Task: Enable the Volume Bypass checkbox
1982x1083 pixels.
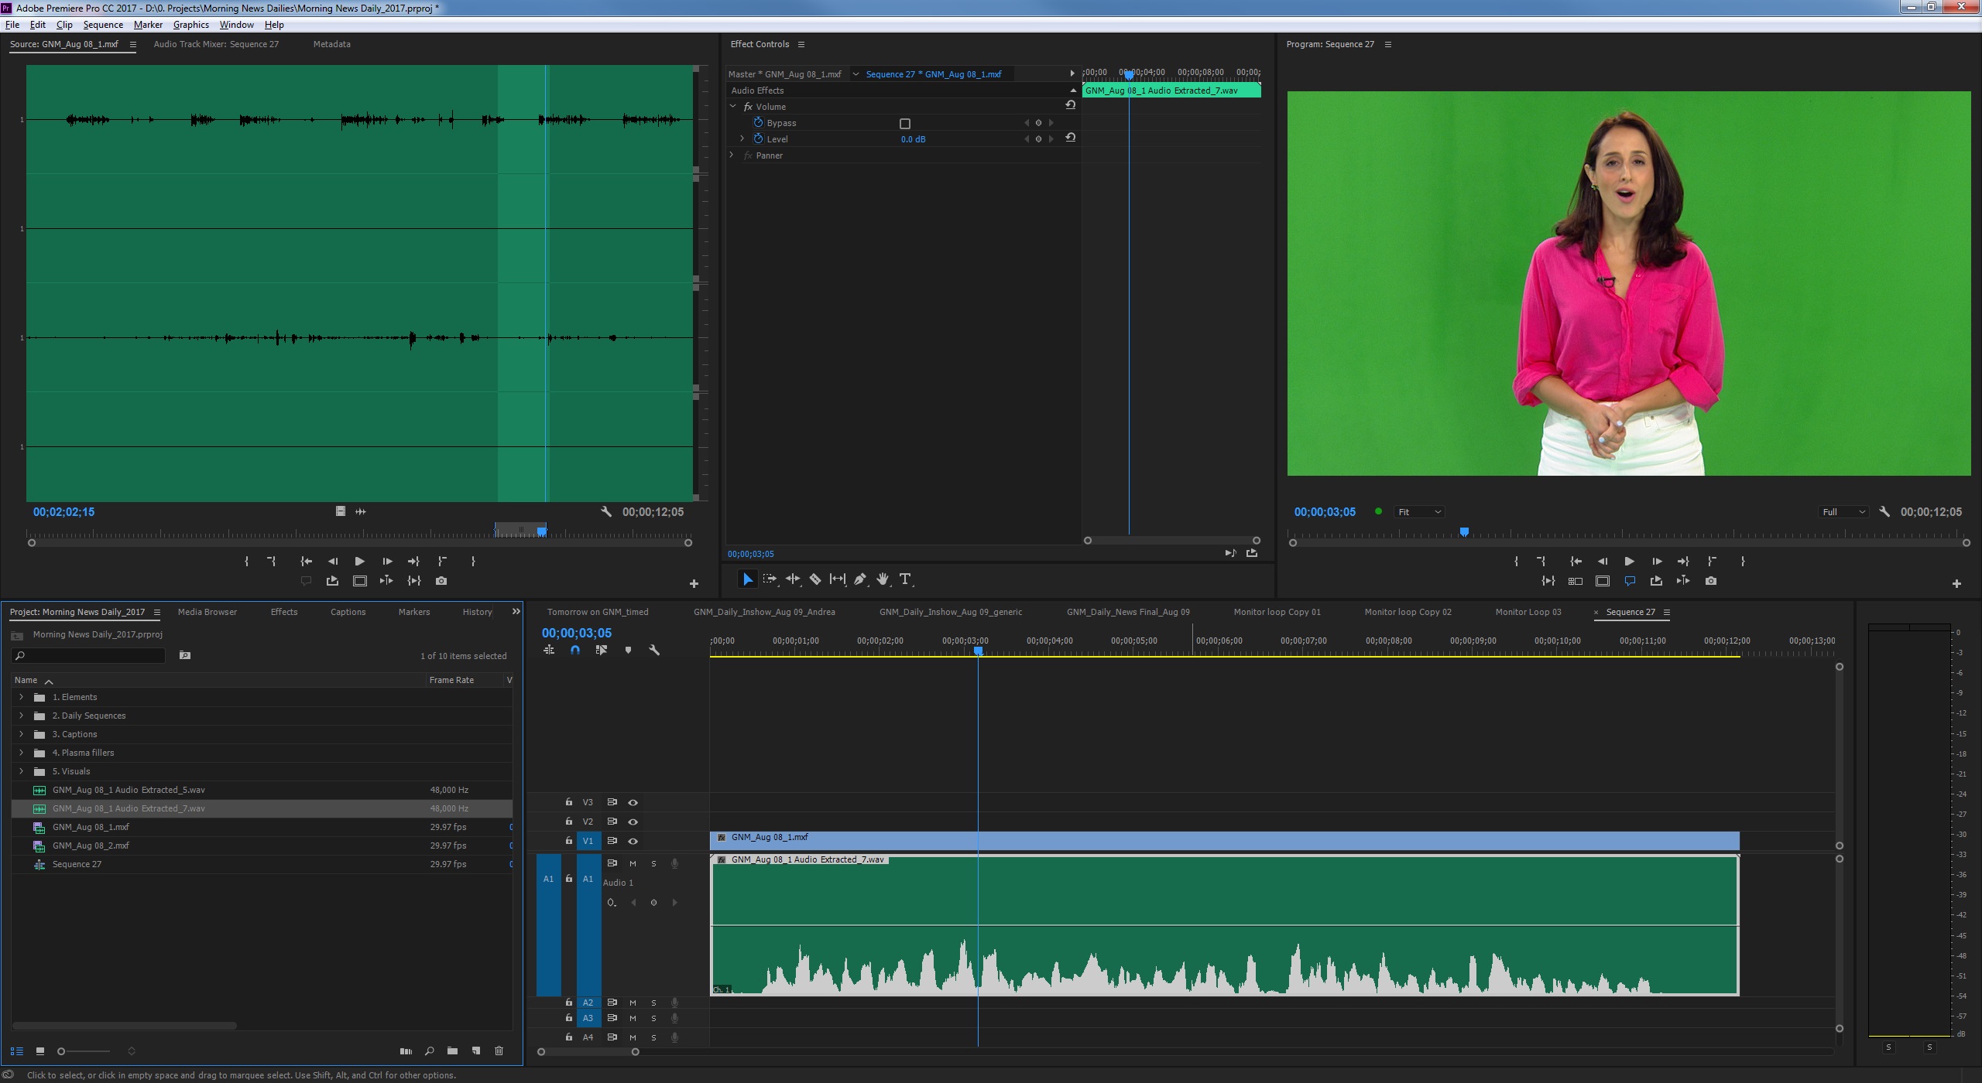Action: 904,124
